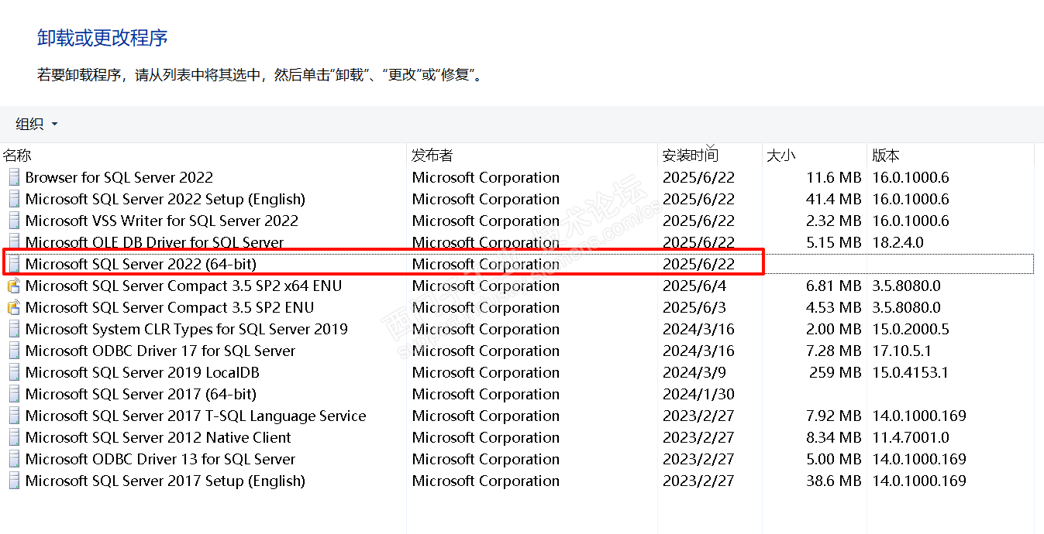Sort list by 大小 column
The height and width of the screenshot is (534, 1044).
coord(780,156)
